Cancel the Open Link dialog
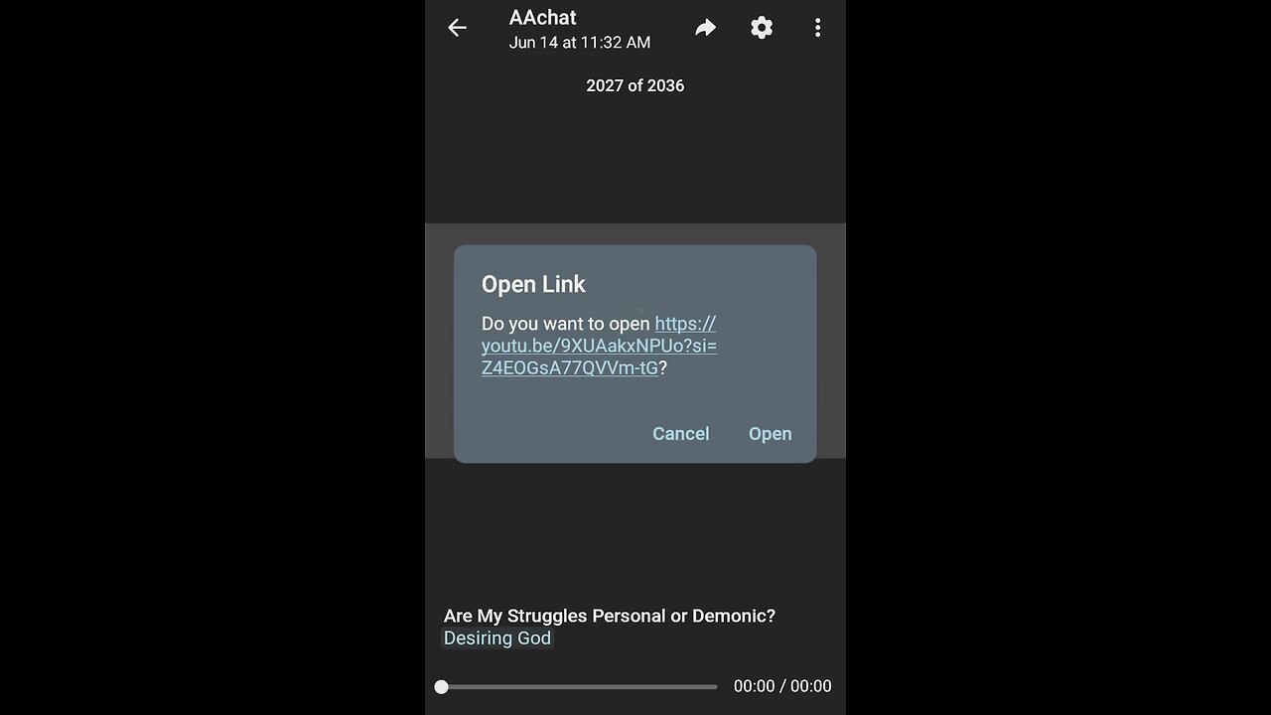The image size is (1271, 715). pyautogui.click(x=680, y=434)
